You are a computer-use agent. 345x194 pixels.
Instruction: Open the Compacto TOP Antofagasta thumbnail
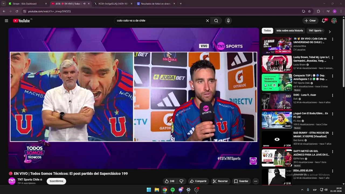click(x=277, y=82)
